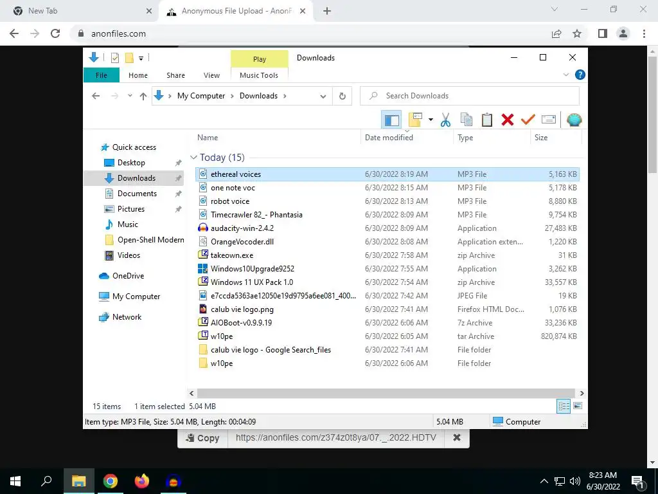
Task: Click the horizontal scrollbar in file list
Action: point(386,393)
